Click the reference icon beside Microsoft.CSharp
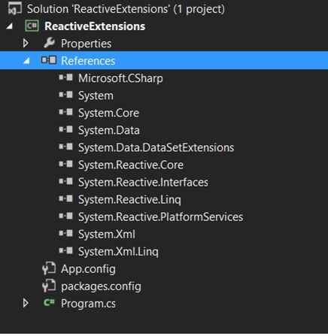Image resolution: width=328 pixels, height=336 pixels. (x=65, y=77)
